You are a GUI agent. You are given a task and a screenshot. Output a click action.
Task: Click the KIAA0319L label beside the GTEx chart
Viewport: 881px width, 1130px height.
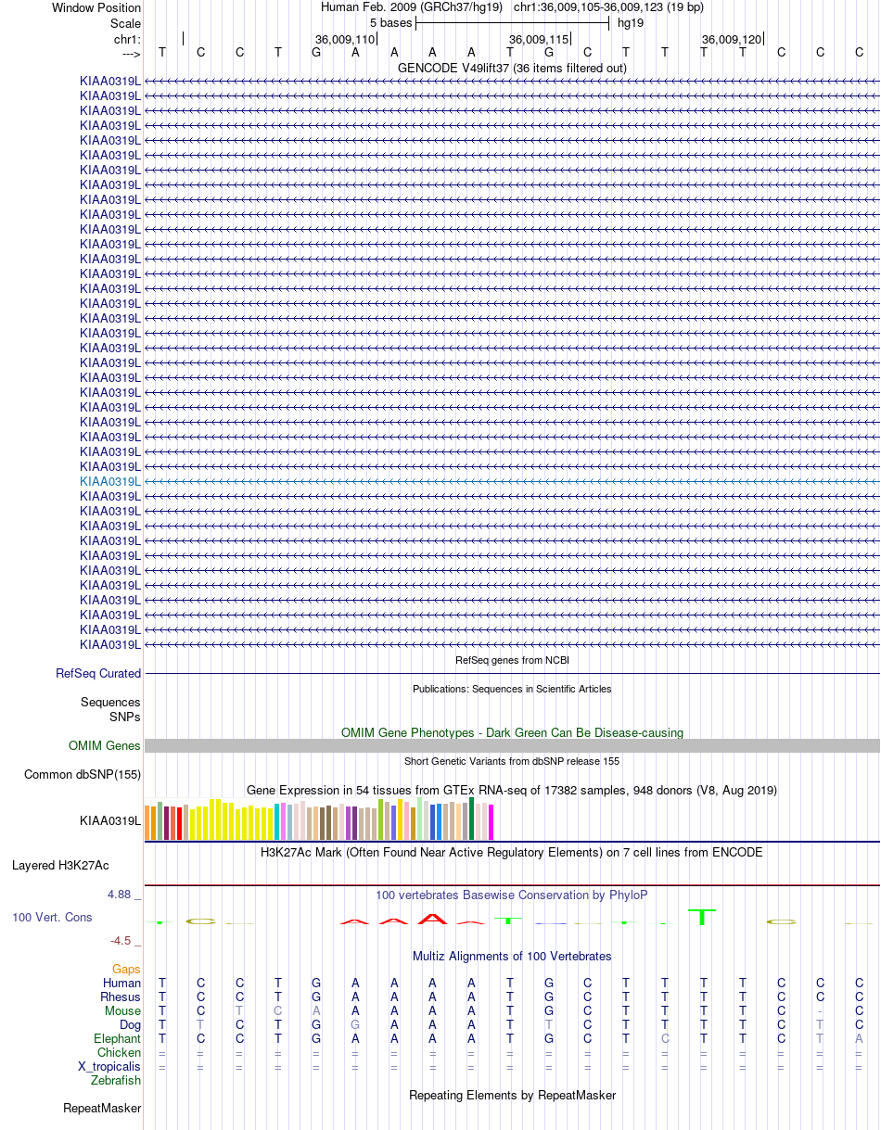110,820
